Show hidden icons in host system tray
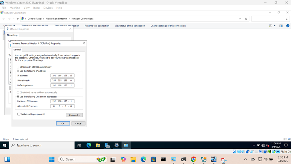Viewport: 291px width, 164px height. point(245,159)
